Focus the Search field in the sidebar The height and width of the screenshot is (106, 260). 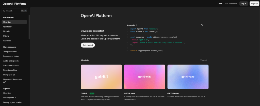tap(15, 11)
